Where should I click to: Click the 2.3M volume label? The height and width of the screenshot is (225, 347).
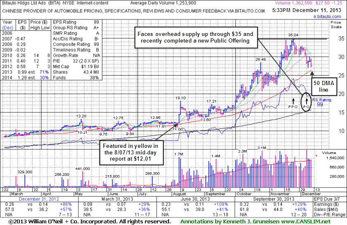242,151
